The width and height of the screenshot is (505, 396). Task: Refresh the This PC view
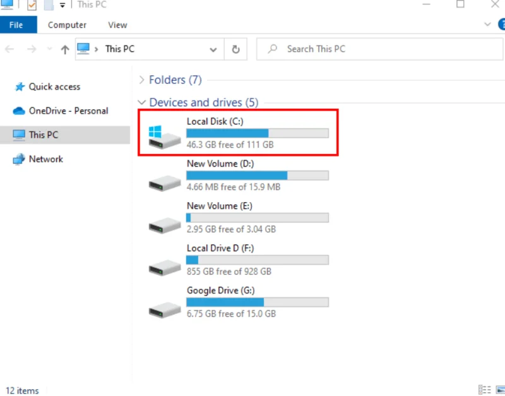(235, 49)
